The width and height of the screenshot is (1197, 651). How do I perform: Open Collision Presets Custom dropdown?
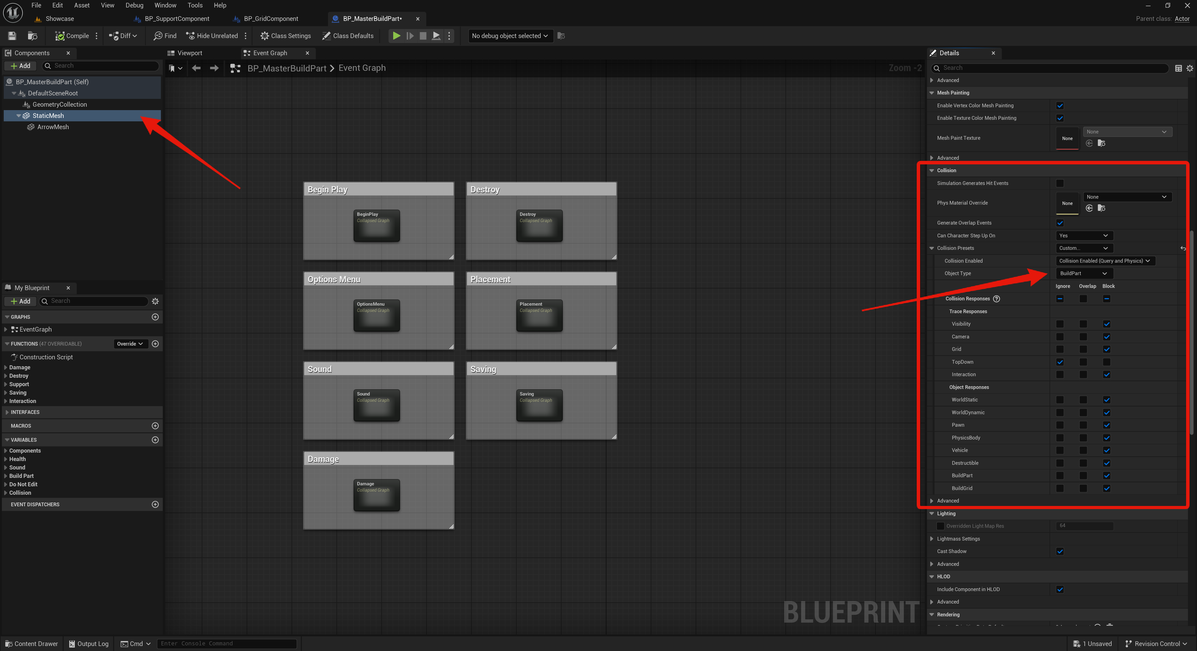coord(1084,248)
